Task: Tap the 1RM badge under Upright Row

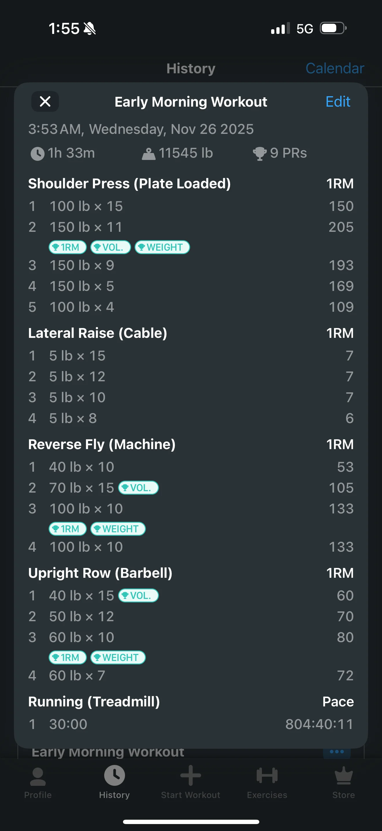Action: [x=68, y=657]
